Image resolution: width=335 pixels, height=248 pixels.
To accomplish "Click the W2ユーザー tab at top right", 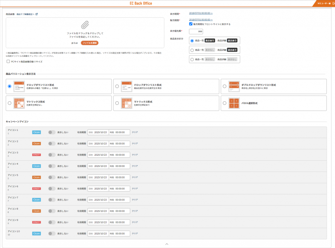I will pos(324,3).
